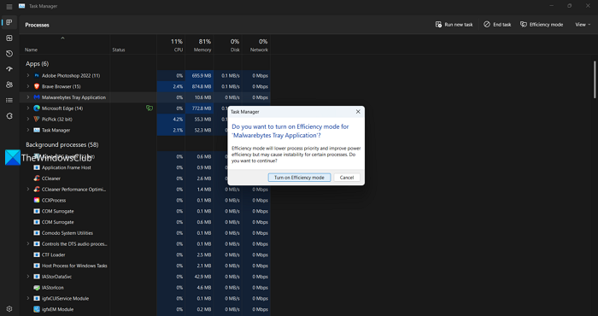Click the CCleaner process icon
598x316 pixels.
37,178
